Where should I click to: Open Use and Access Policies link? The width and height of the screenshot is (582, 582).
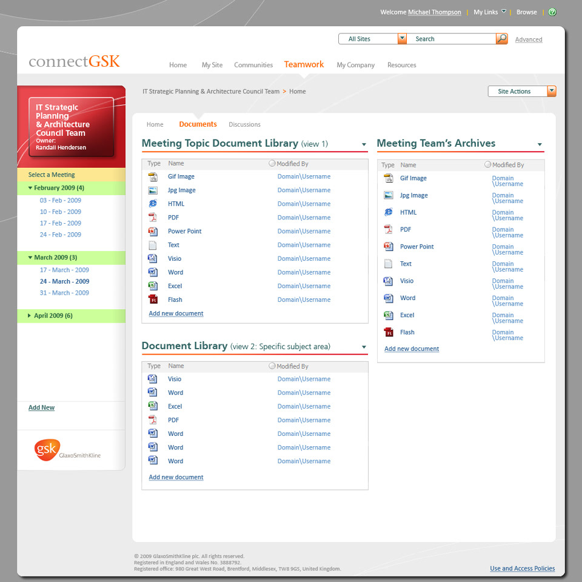tap(522, 568)
